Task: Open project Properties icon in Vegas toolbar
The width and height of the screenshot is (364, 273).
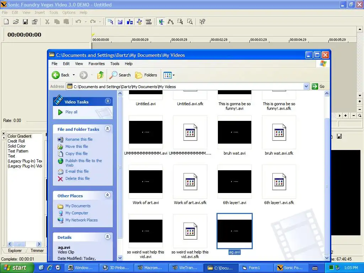Action: (x=34, y=22)
